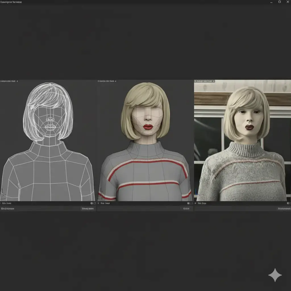
Task: Close the wireframe viewport tab with its x
Action: coord(17,81)
